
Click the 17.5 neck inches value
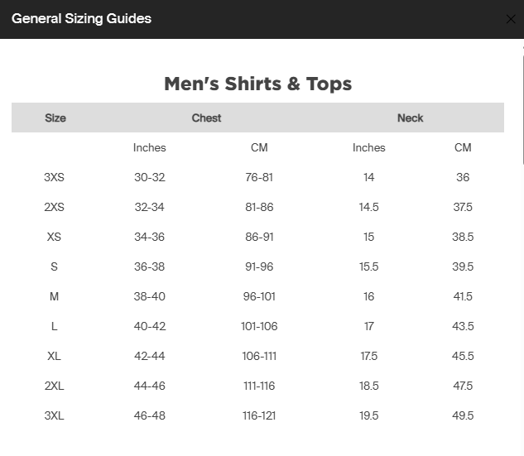click(x=368, y=356)
